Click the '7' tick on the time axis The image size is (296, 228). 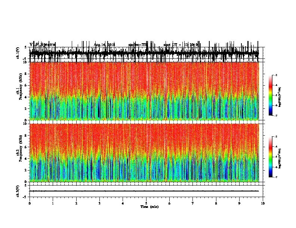click(193, 203)
